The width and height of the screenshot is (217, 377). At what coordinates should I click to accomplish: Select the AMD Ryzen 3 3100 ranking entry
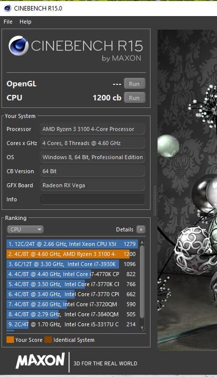pyautogui.click(x=72, y=254)
